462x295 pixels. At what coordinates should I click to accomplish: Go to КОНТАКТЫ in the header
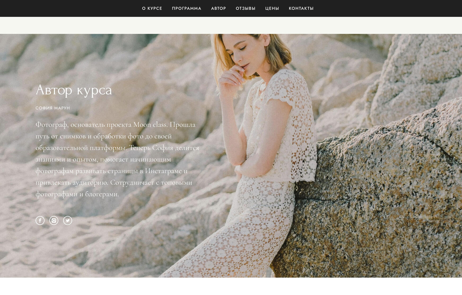[x=301, y=9]
